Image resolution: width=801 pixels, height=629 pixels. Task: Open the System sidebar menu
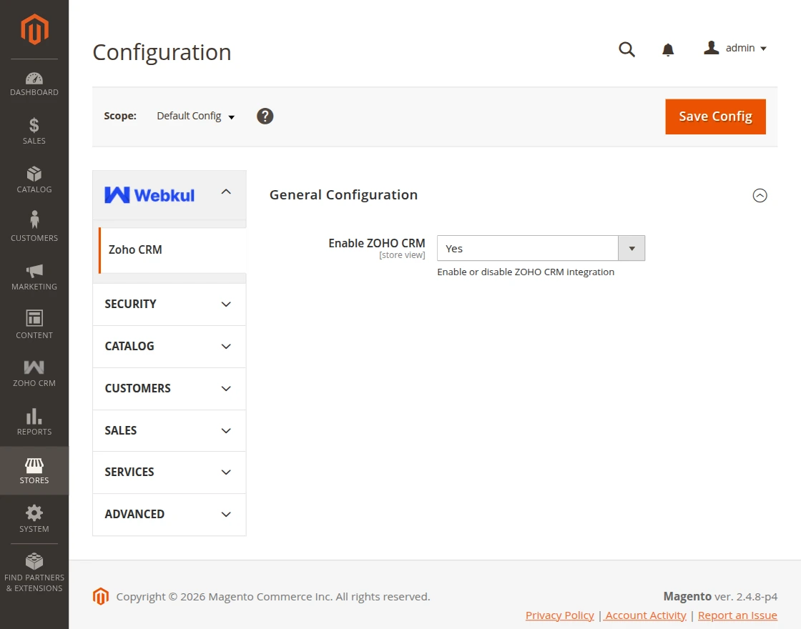[x=34, y=519]
